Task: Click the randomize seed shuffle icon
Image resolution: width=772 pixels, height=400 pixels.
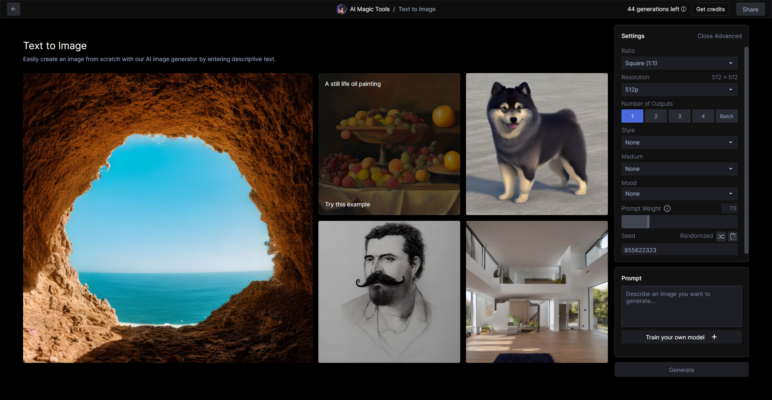Action: [x=721, y=237]
